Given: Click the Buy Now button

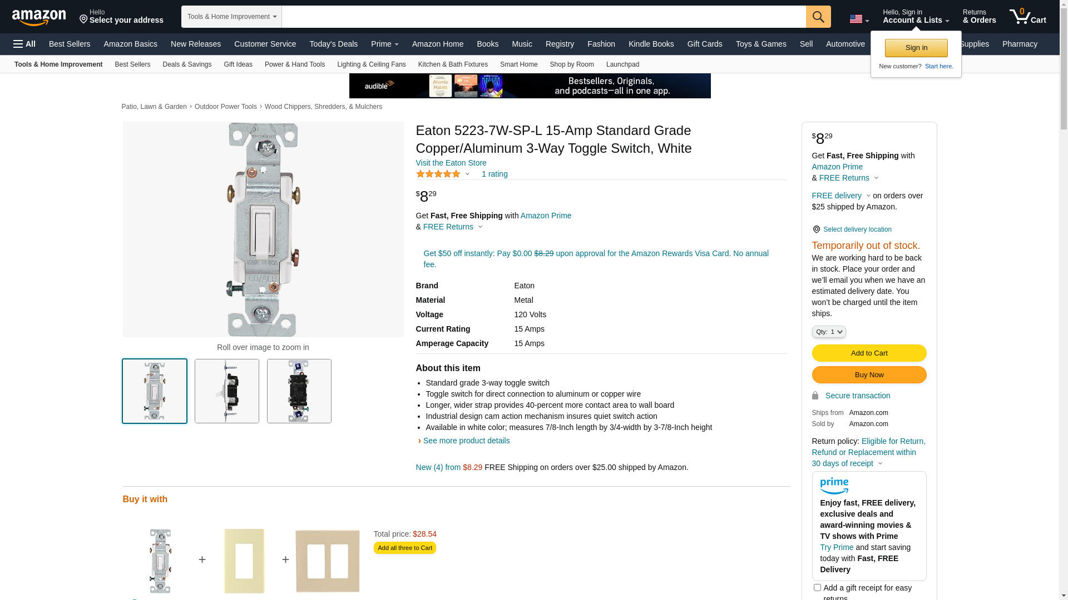Looking at the screenshot, I should tap(869, 375).
